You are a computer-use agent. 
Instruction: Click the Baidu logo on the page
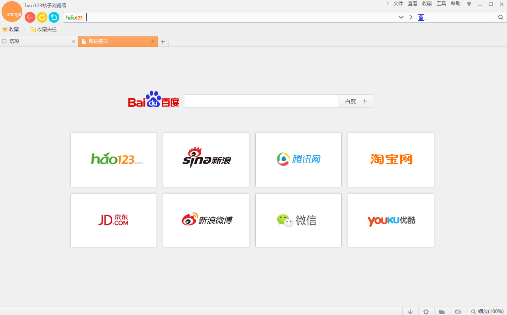click(154, 100)
